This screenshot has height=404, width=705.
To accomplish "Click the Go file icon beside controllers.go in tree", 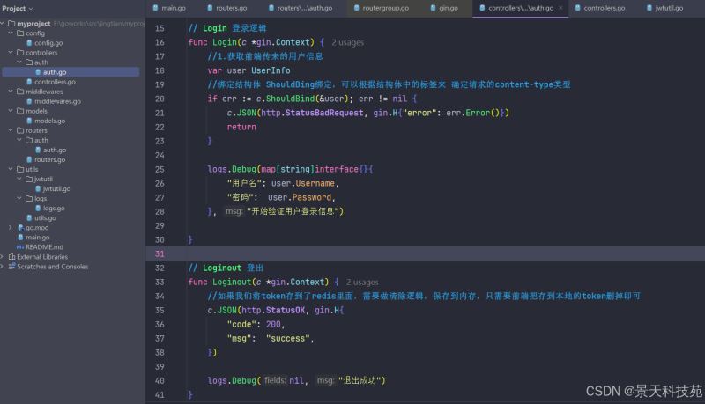I will (x=29, y=82).
